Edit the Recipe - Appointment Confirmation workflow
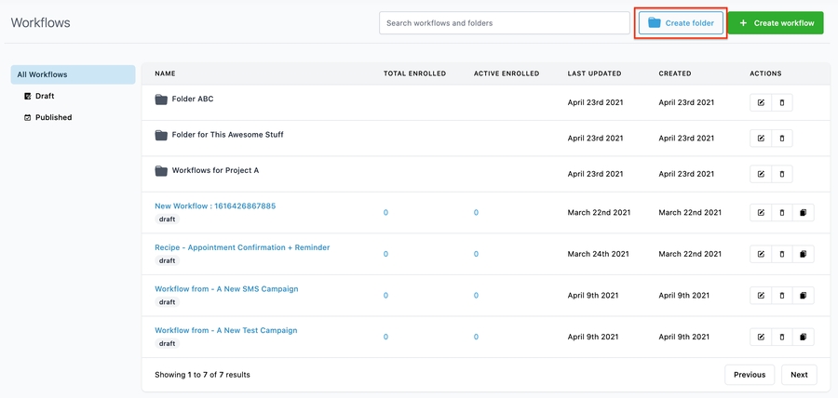This screenshot has height=398, width=838. 761,254
